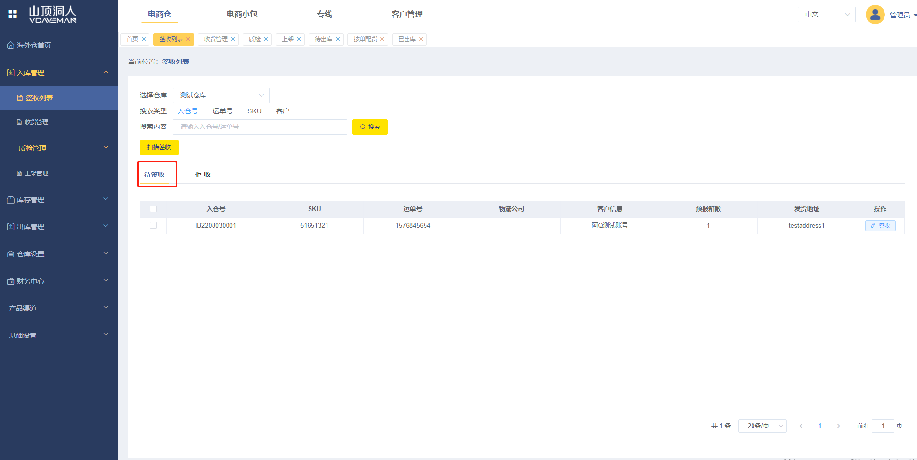Click the 签收 edit icon button in the row

click(x=880, y=225)
